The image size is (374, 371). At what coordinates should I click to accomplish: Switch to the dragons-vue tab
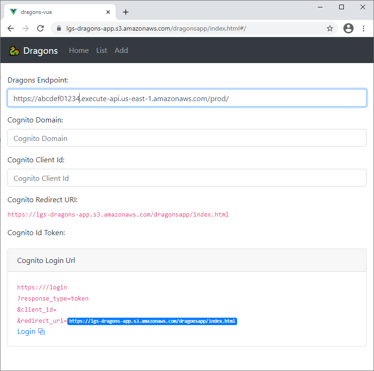[x=56, y=12]
